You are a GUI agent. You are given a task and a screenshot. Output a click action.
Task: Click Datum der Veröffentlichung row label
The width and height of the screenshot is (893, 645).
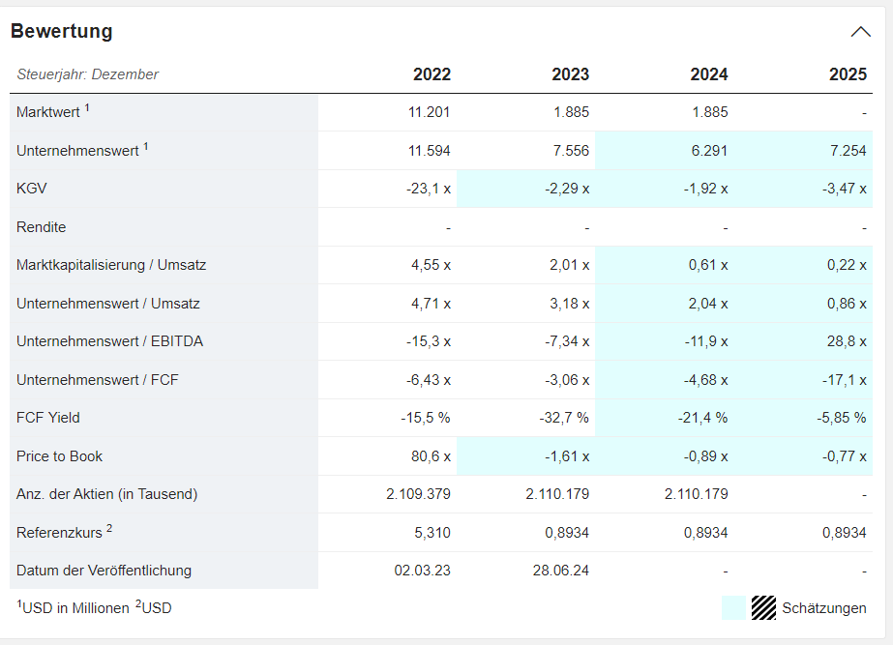tap(104, 571)
